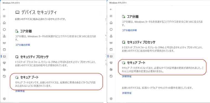Viewport: 210px width, 103px height.
Task: Open コア分離の詳細 link in left window
Action: [x=22, y=45]
